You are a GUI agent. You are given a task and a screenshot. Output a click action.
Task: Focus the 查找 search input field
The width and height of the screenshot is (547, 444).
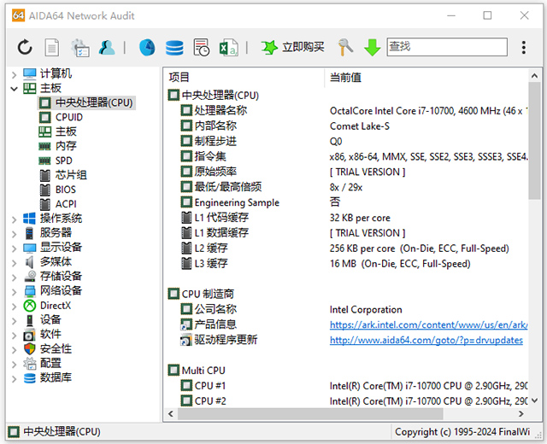447,47
